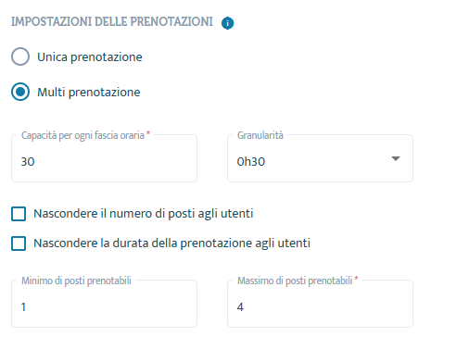Select the Multi prenotazione radio button
469x362 pixels.
20,92
